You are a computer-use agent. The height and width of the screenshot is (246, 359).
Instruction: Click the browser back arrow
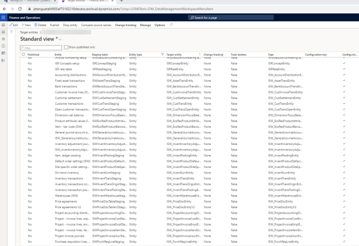coord(4,9)
